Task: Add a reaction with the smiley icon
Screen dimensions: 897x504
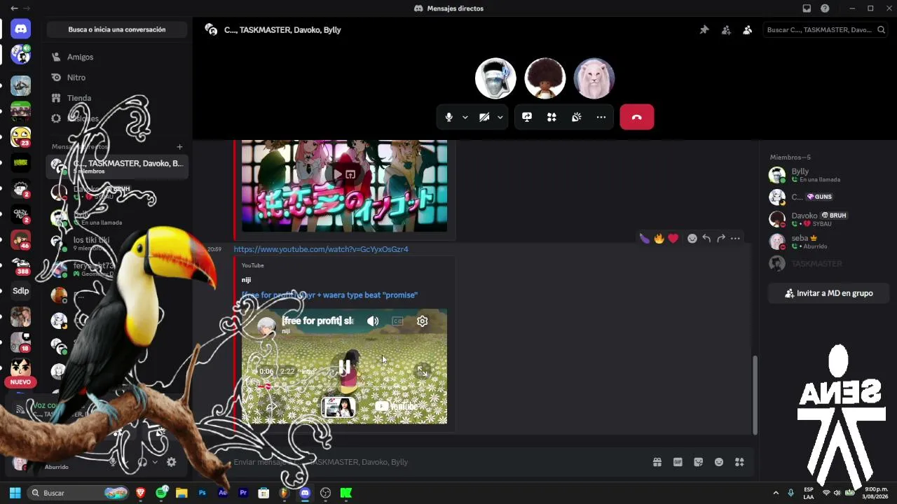Action: coord(692,239)
